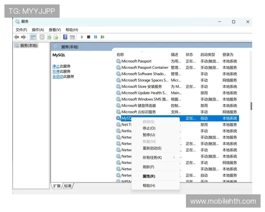Select Microsoft Storage Spaces S... row
Image resolution: width=265 pixels, height=212 pixels.
[x=177, y=80]
